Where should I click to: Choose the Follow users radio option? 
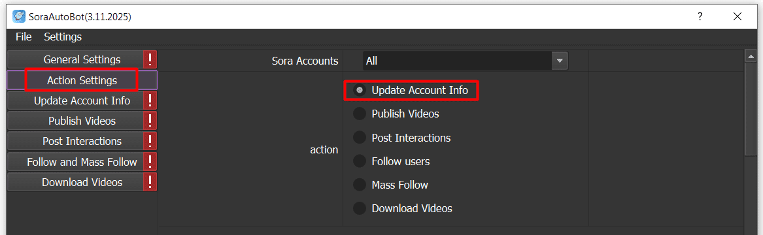359,161
